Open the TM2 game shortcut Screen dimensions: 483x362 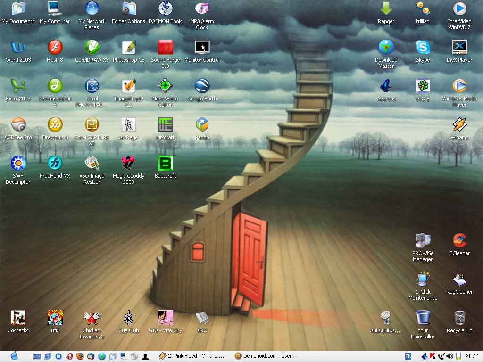click(x=55, y=317)
